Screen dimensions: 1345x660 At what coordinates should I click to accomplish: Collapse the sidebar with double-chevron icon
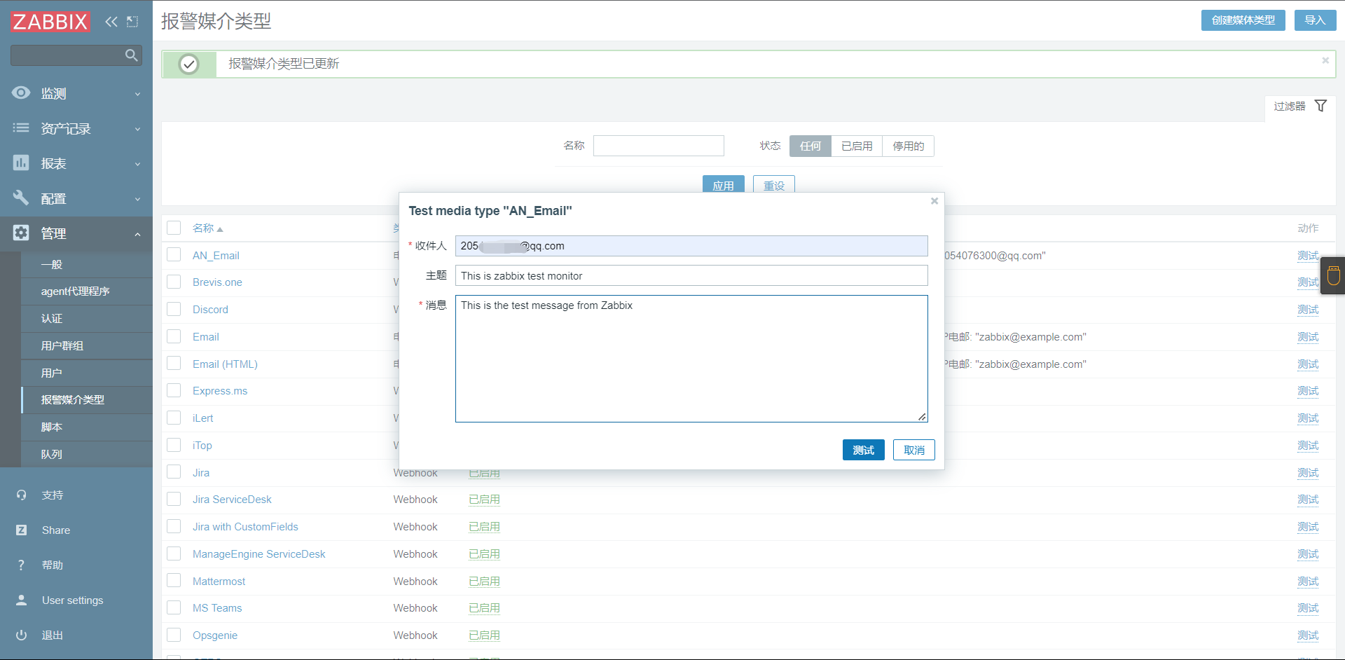tap(111, 22)
